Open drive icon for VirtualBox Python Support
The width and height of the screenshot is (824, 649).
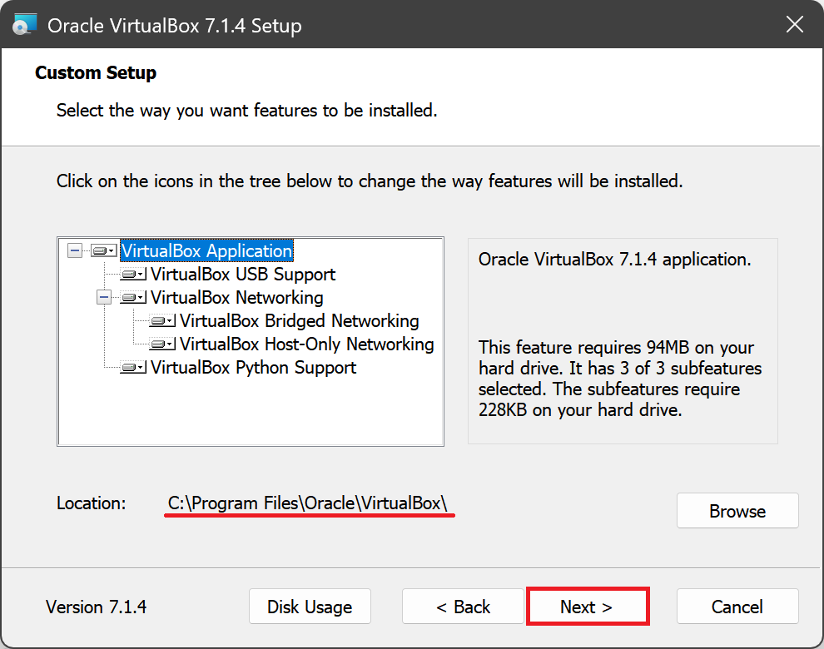click(x=133, y=367)
